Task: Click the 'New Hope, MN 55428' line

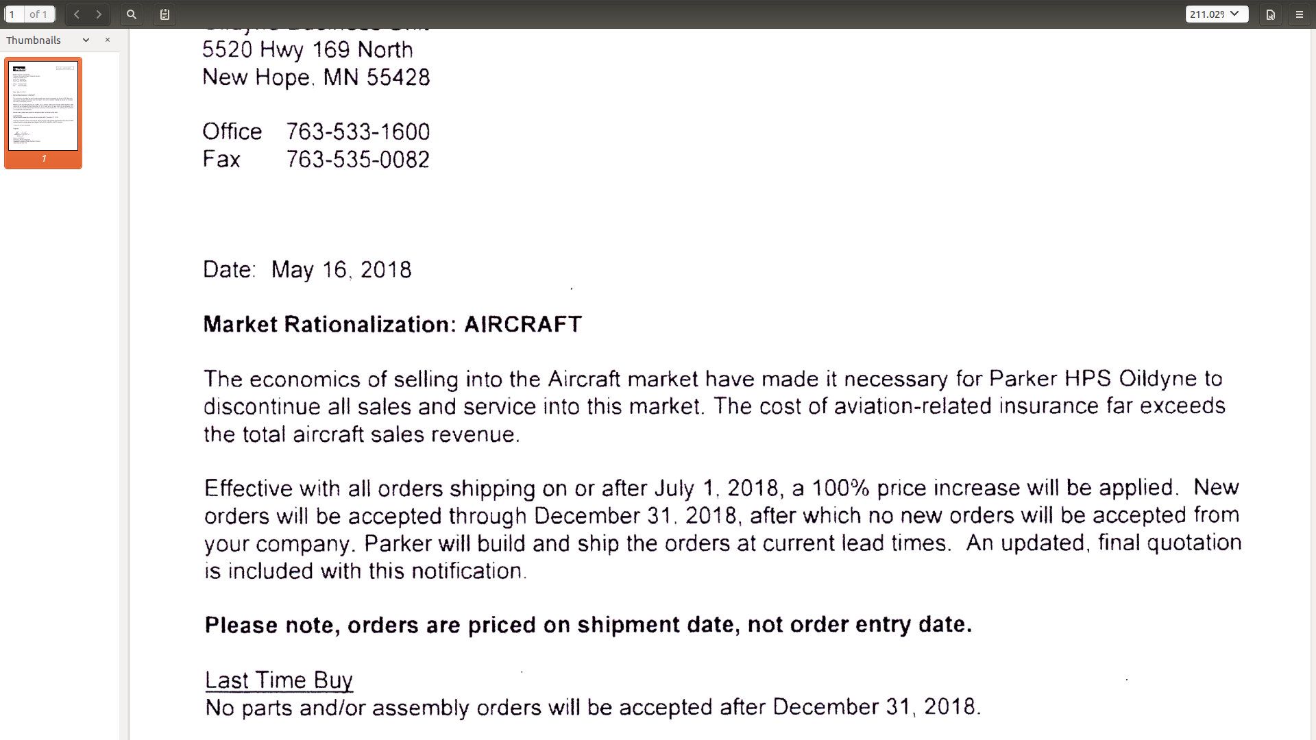Action: click(x=316, y=77)
